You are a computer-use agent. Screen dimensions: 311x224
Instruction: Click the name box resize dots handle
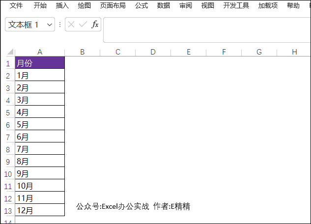click(x=60, y=25)
